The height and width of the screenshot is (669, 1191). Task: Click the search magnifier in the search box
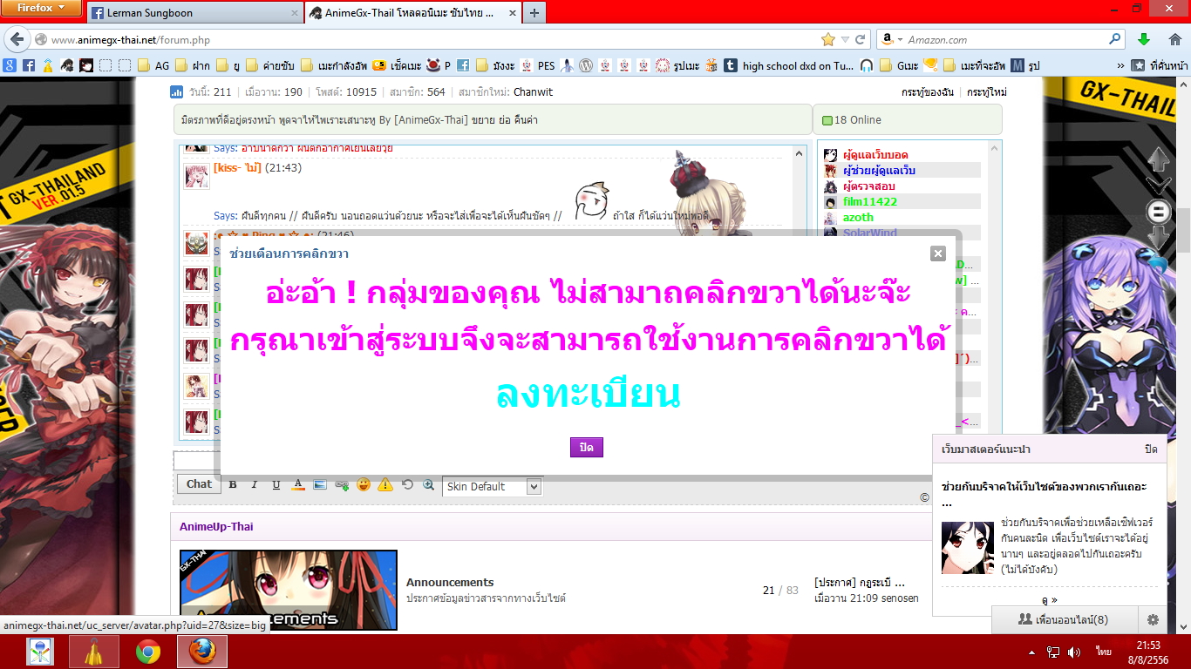click(x=1115, y=39)
